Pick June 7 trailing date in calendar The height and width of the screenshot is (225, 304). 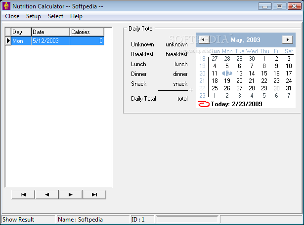point(289,96)
